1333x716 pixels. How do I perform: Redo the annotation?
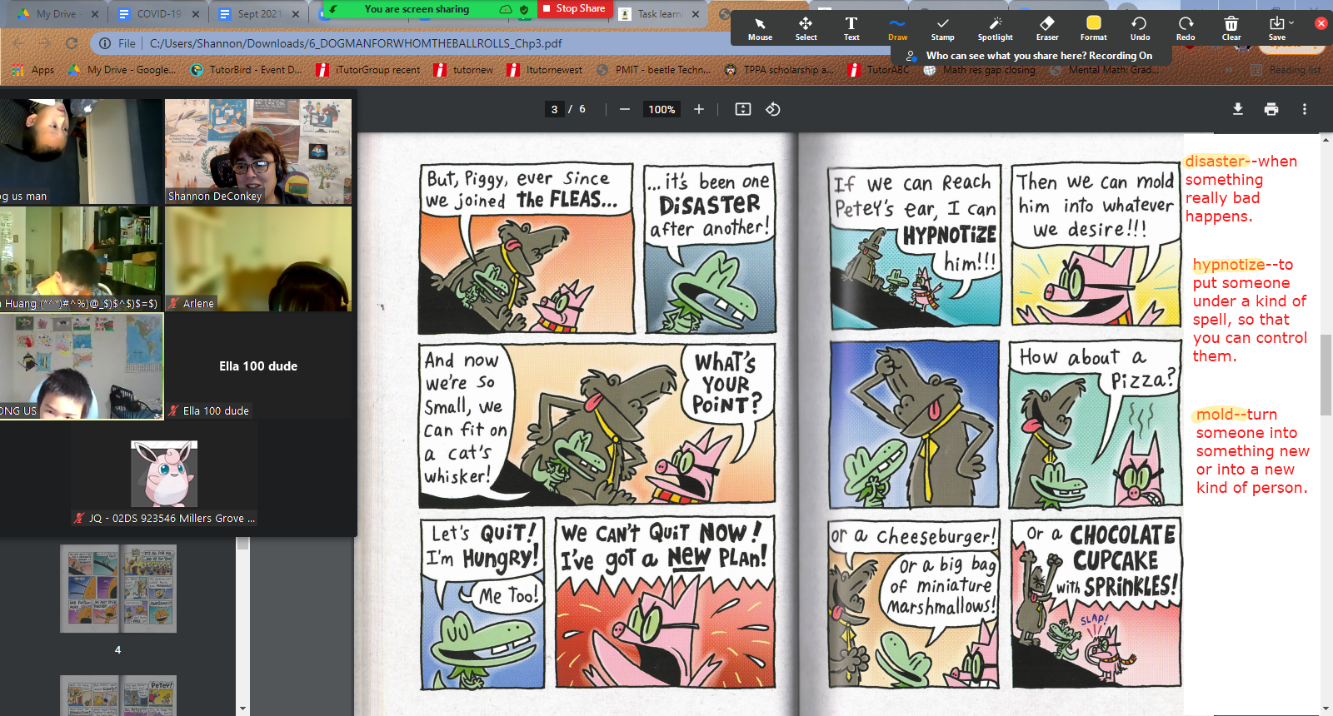click(1186, 28)
